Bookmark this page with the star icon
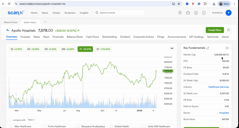The height and width of the screenshot is (128, 239). [179, 4]
